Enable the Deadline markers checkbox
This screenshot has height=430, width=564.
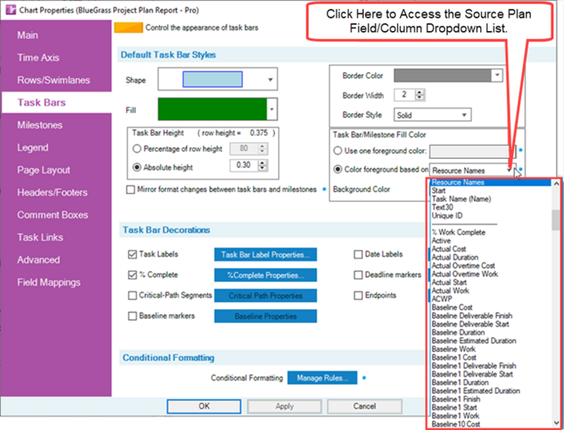(x=358, y=275)
